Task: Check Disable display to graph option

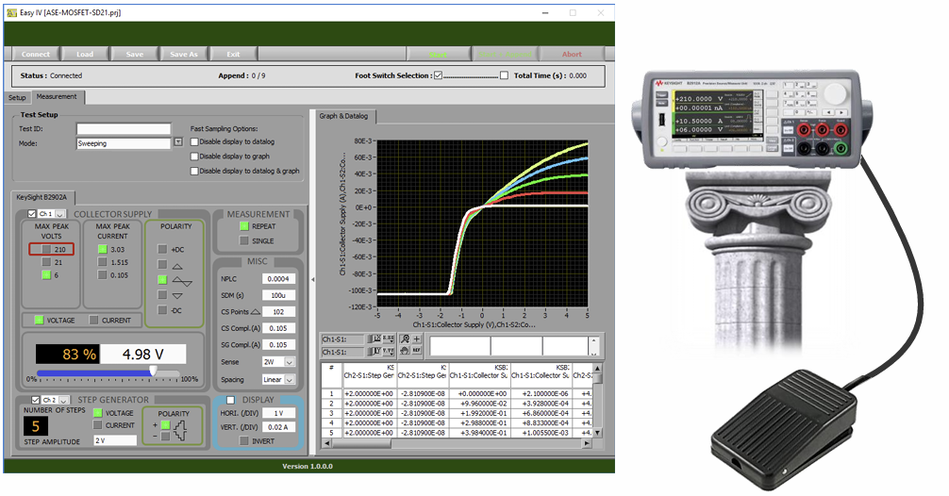Action: coord(194,157)
